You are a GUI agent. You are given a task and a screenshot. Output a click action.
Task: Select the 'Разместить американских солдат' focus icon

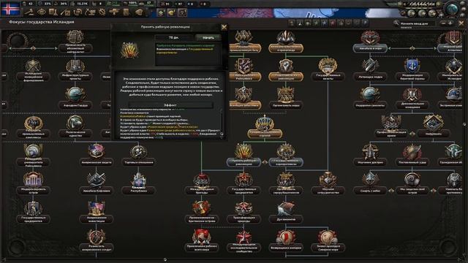pyautogui.click(x=96, y=236)
